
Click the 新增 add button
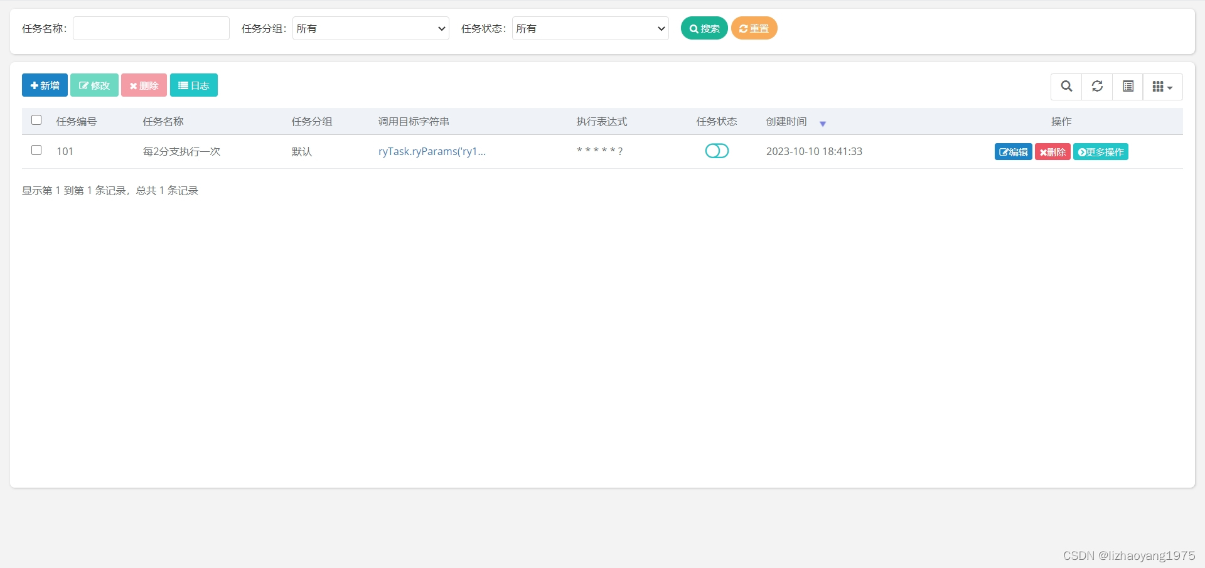(45, 85)
